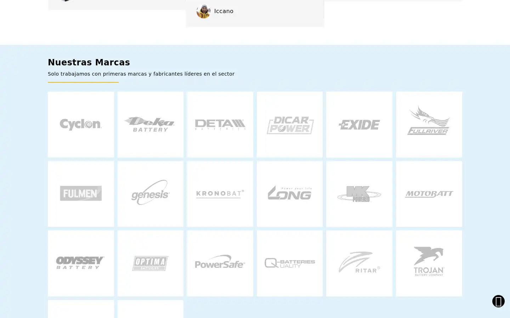Click the Q-Batteries brand logo
This screenshot has height=318, width=510.
290,263
